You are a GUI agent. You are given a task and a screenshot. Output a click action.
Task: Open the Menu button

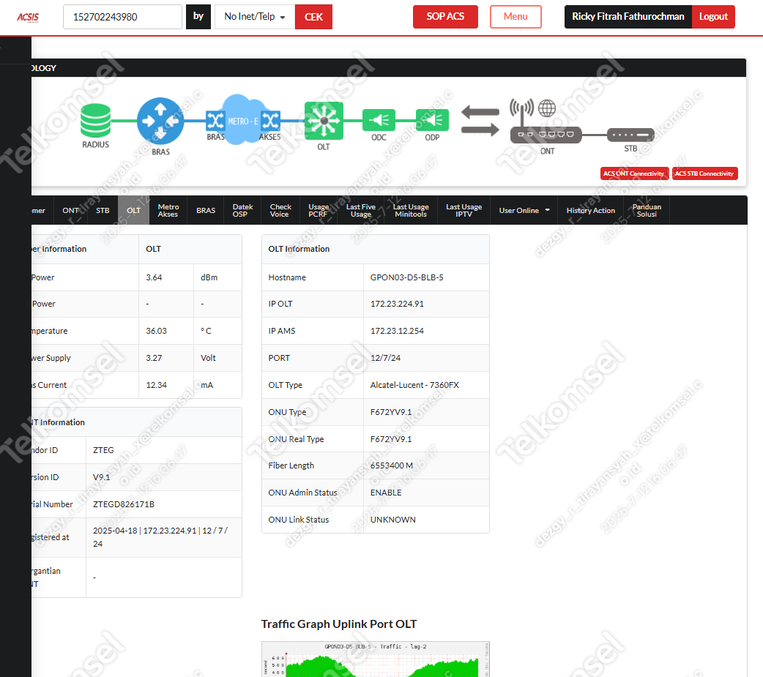click(x=516, y=17)
